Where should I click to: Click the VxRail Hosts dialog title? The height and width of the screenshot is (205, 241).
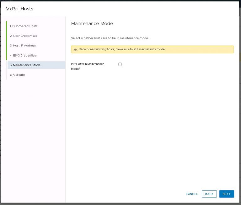[19, 9]
